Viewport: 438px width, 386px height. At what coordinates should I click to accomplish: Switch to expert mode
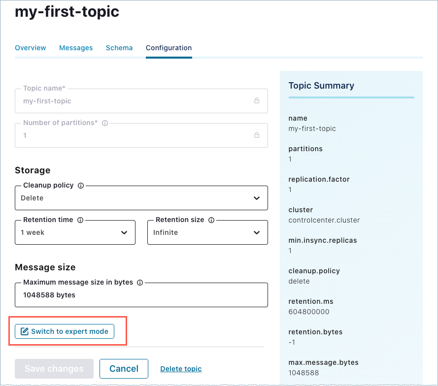point(64,331)
